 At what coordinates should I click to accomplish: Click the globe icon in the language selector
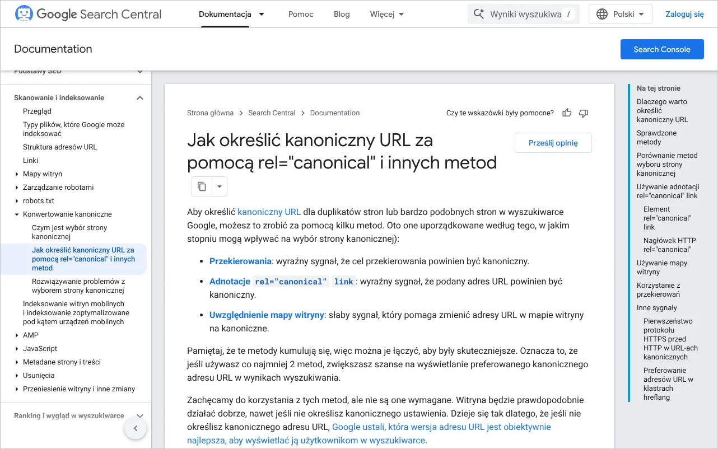click(602, 14)
